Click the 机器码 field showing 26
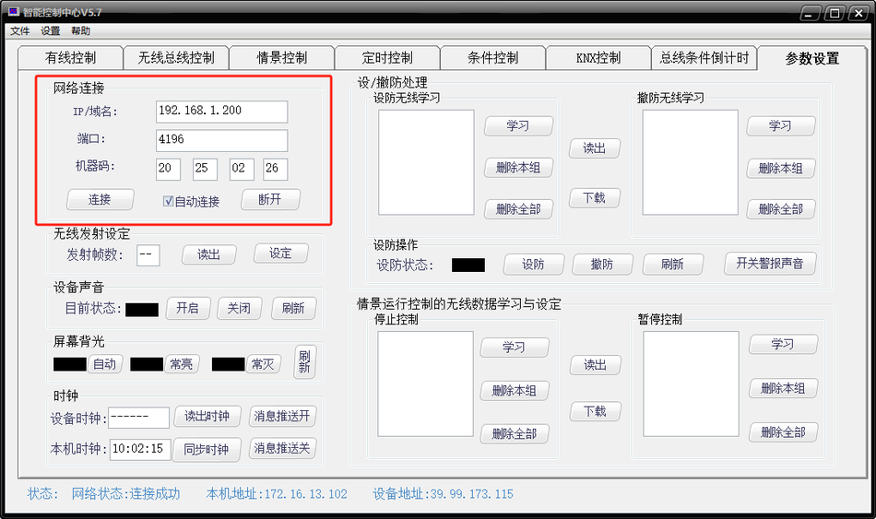 (276, 169)
